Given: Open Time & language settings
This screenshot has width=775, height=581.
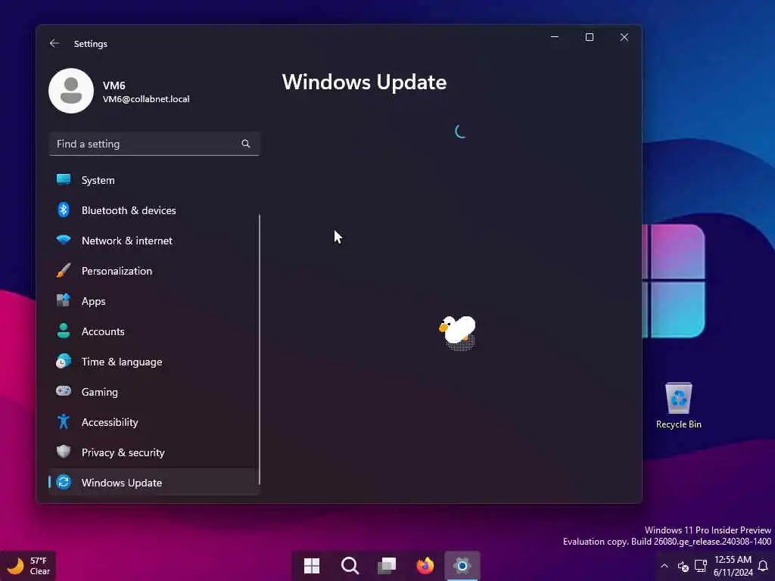Looking at the screenshot, I should click(154, 362).
